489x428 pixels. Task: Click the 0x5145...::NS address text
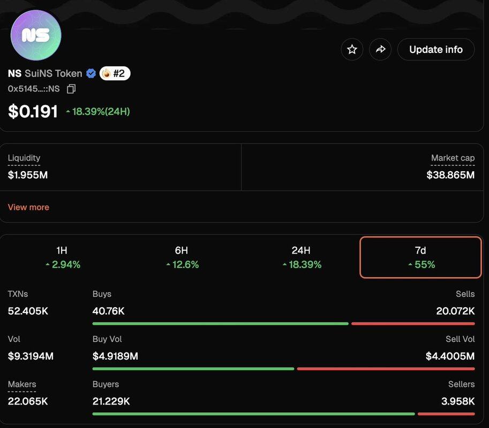pos(34,89)
